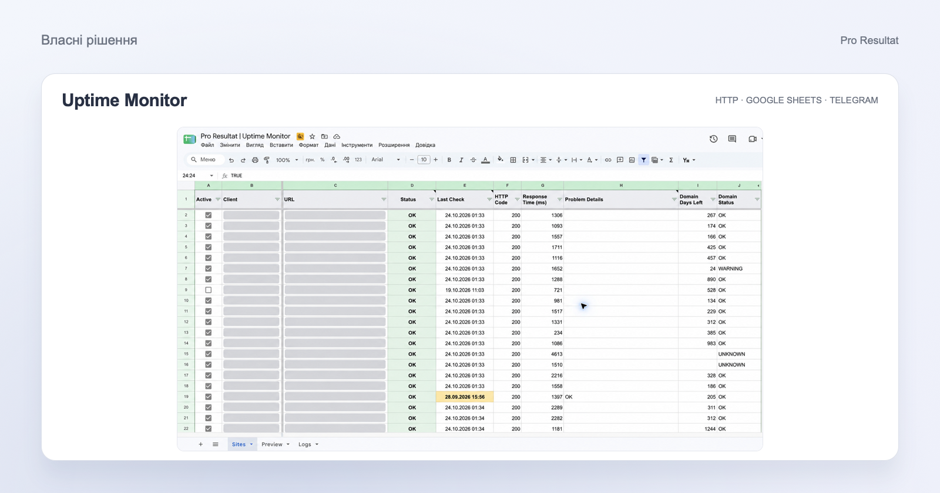Open the Файл menu

[x=207, y=146]
